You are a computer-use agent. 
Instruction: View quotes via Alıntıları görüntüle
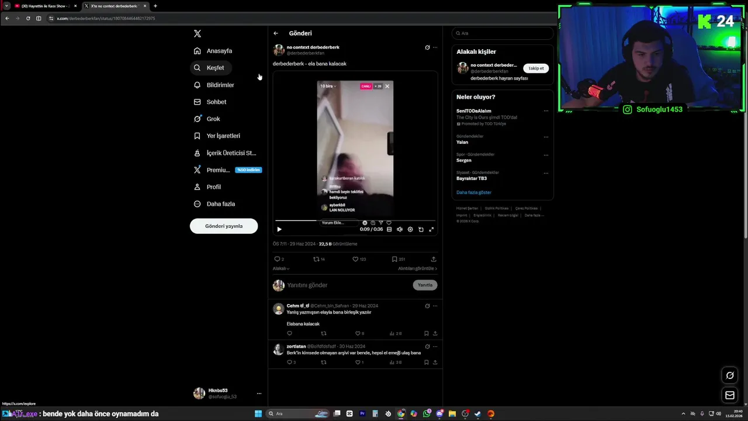tap(417, 268)
